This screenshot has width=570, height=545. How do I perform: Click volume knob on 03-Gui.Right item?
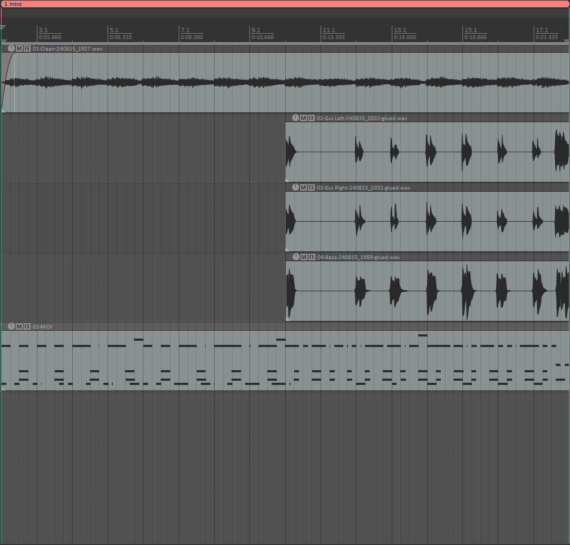[295, 187]
